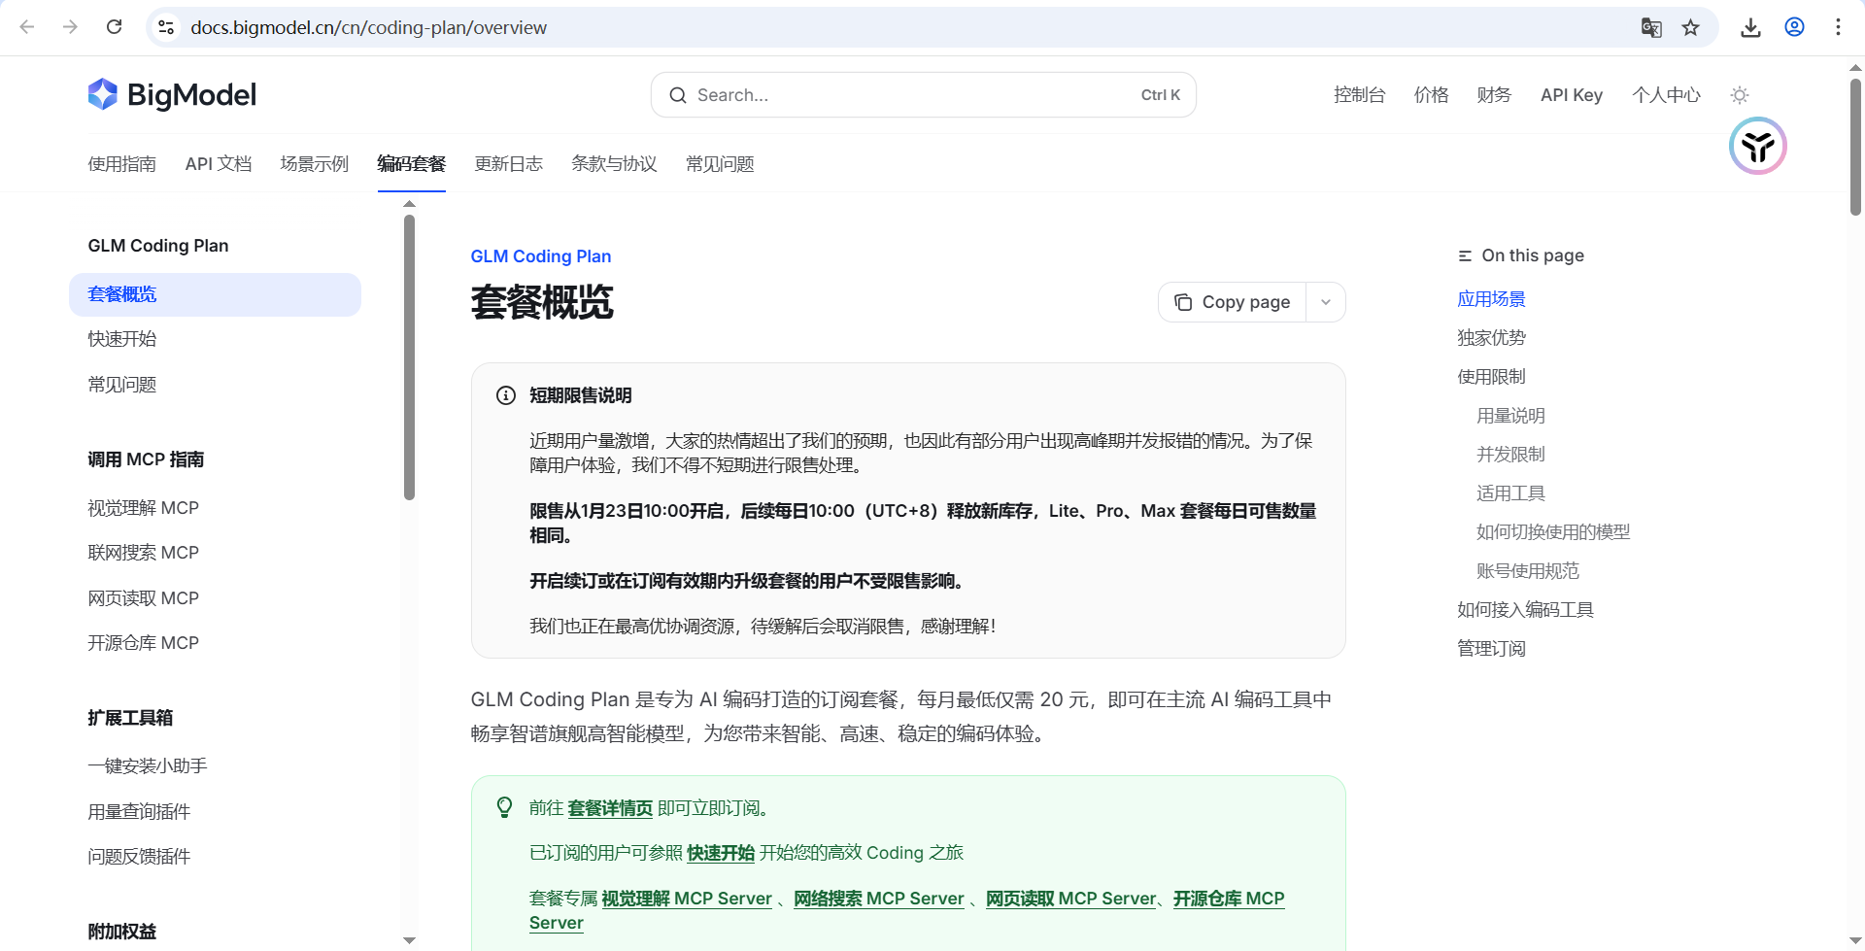Click sidebar scrollbar up arrow

pos(409,204)
